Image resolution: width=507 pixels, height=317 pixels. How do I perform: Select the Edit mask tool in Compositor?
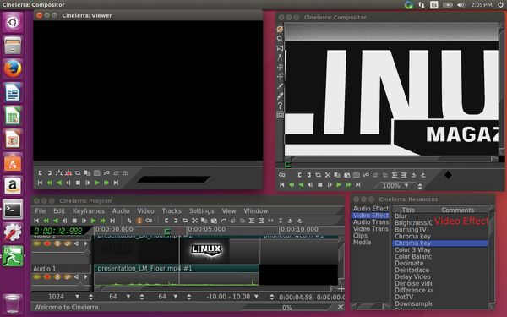(x=280, y=48)
